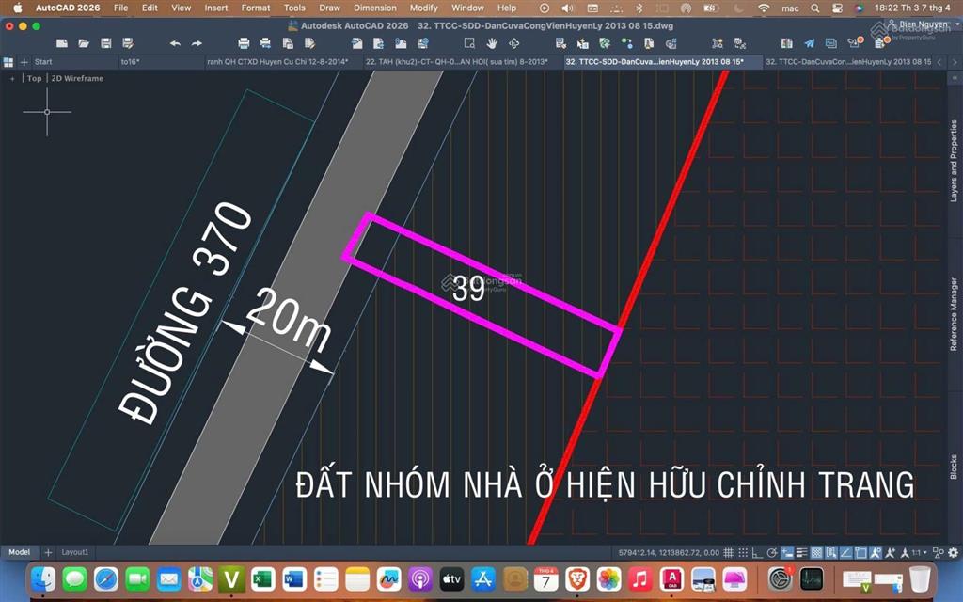The height and width of the screenshot is (602, 963).
Task: Switch to the to16* drawing tab
Action: point(160,62)
